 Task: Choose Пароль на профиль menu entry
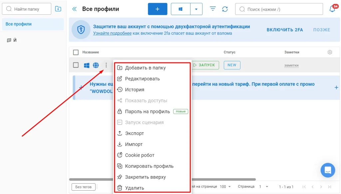[x=152, y=111]
